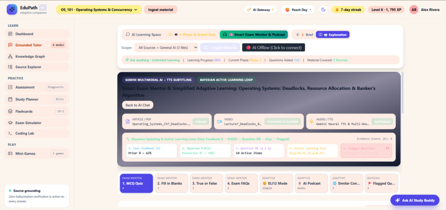Open the Scope All Sources dropdown

point(166,48)
